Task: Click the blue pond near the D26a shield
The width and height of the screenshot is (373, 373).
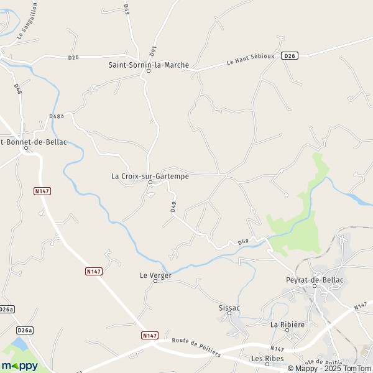Action: coord(20,344)
